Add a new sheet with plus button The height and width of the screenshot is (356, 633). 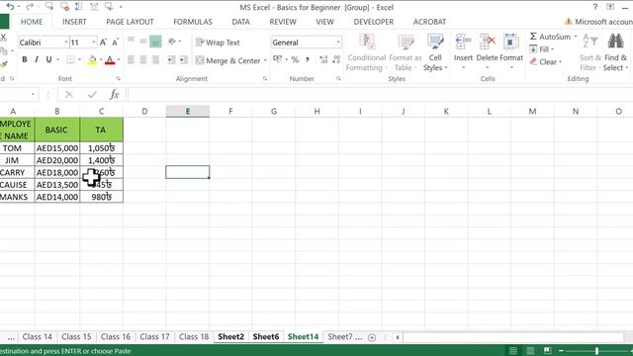tap(372, 337)
